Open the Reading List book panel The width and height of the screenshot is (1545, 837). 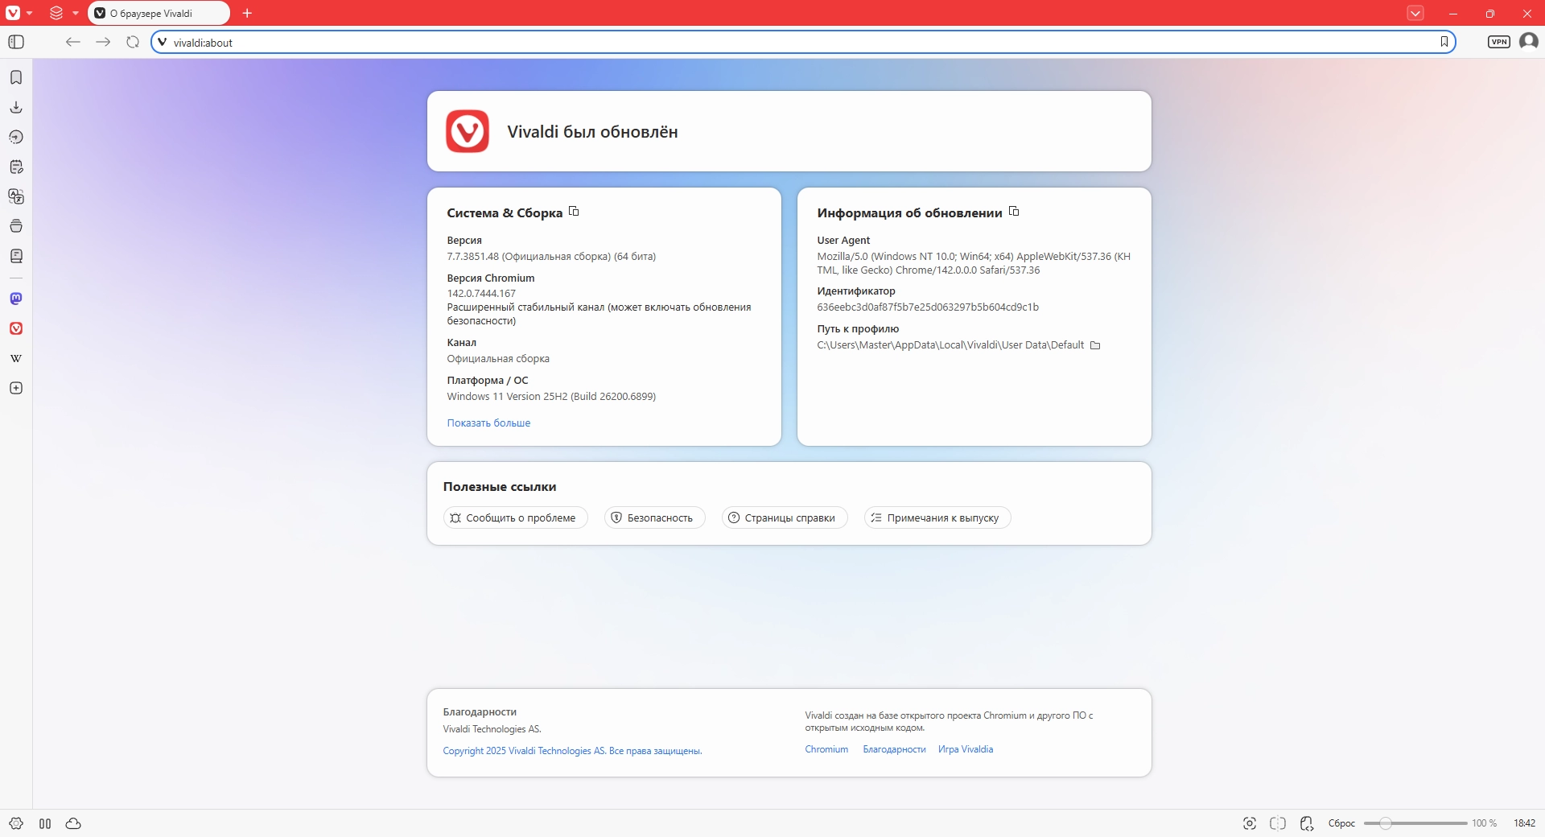(16, 256)
